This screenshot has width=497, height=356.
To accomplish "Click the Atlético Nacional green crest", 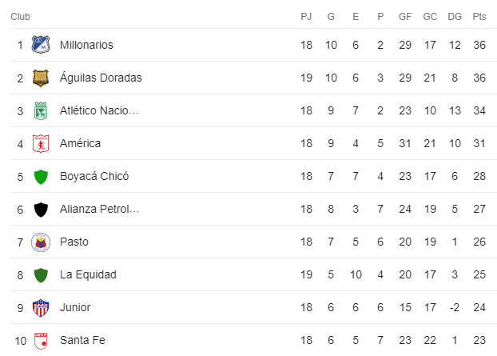I will click(x=41, y=110).
